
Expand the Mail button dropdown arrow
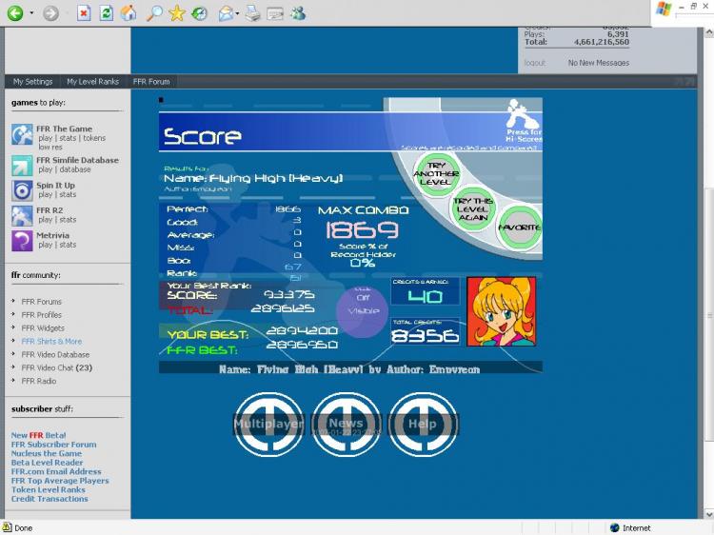(238, 13)
